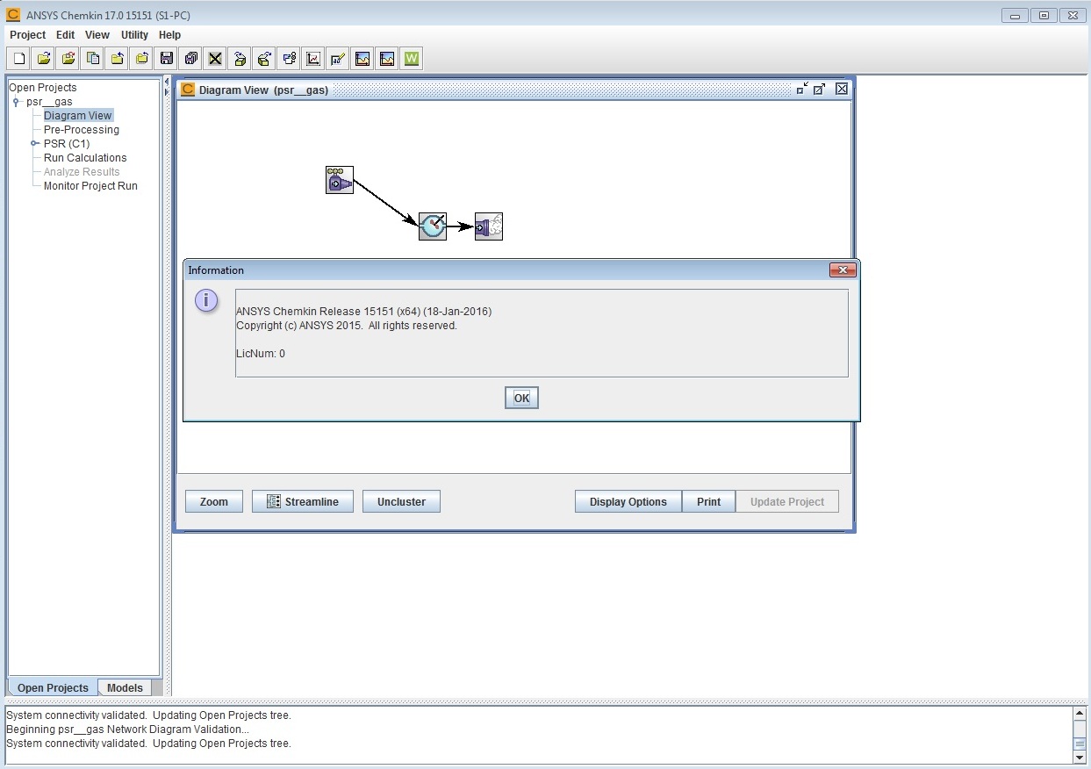Screen dimensions: 1091x769
Task: Click the 'LicNum: 0' text in the dialog
Action: (261, 354)
